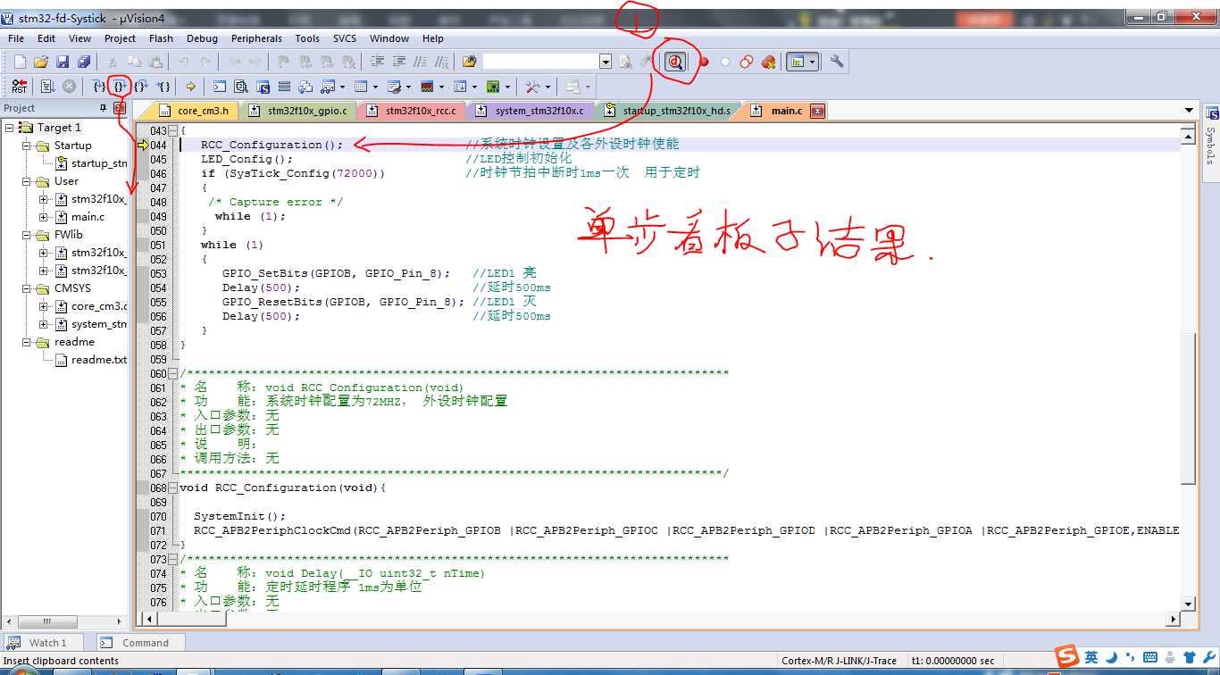Collapse the Target 1 tree node
Screen dimensions: 1220x675
pos(8,128)
